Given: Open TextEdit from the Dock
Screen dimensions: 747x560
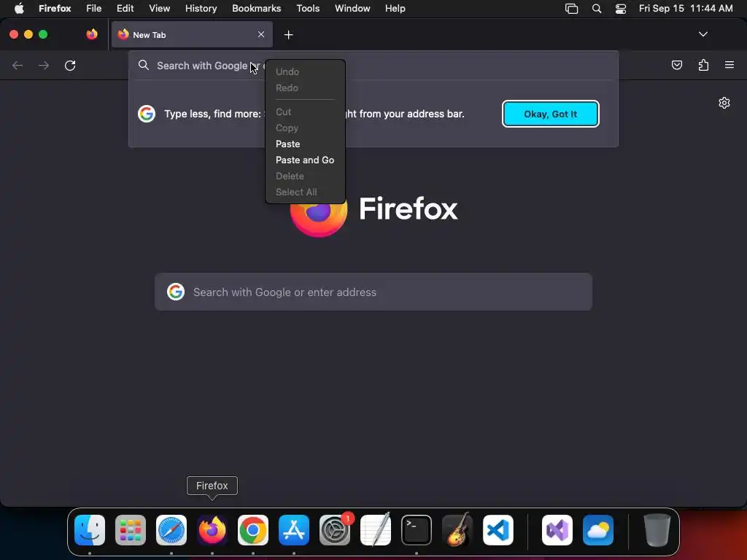Looking at the screenshot, I should pos(376,530).
